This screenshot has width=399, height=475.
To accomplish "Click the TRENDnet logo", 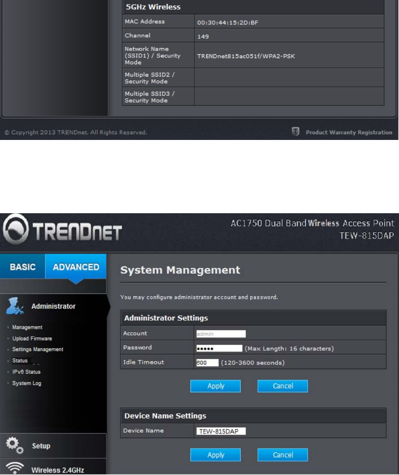I will point(63,230).
